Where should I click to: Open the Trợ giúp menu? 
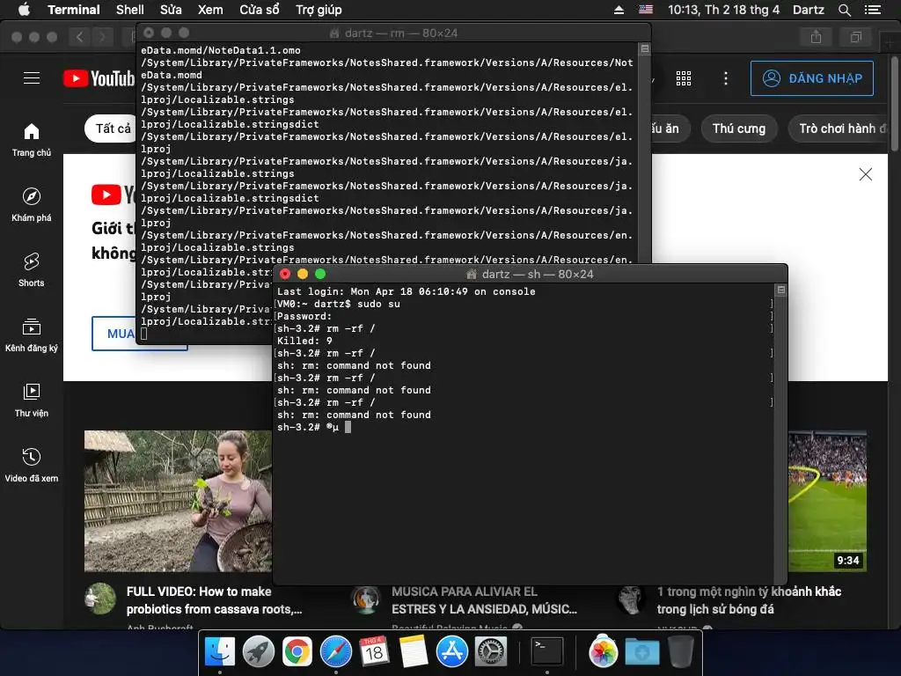(319, 10)
